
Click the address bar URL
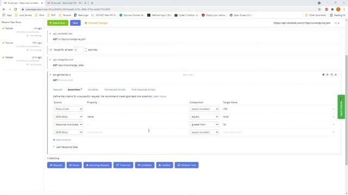click(x=67, y=10)
